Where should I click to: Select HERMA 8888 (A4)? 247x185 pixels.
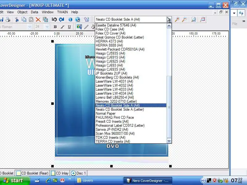pos(109,45)
